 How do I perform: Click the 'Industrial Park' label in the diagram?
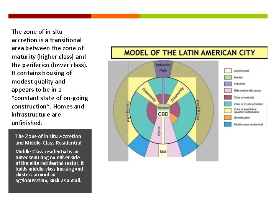click(163, 67)
